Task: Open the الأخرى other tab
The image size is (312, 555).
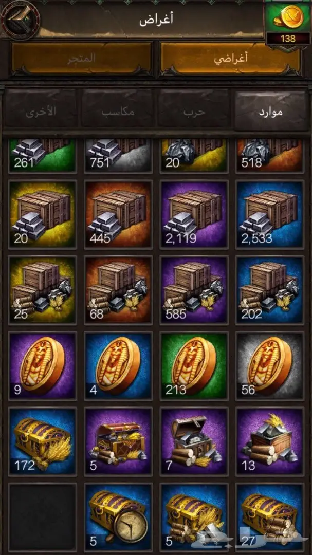Action: click(x=41, y=111)
